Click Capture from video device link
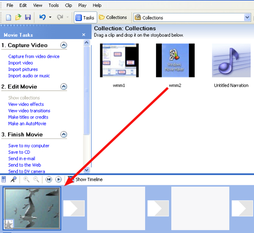Viewport: 254px width, 233px height. point(34,56)
